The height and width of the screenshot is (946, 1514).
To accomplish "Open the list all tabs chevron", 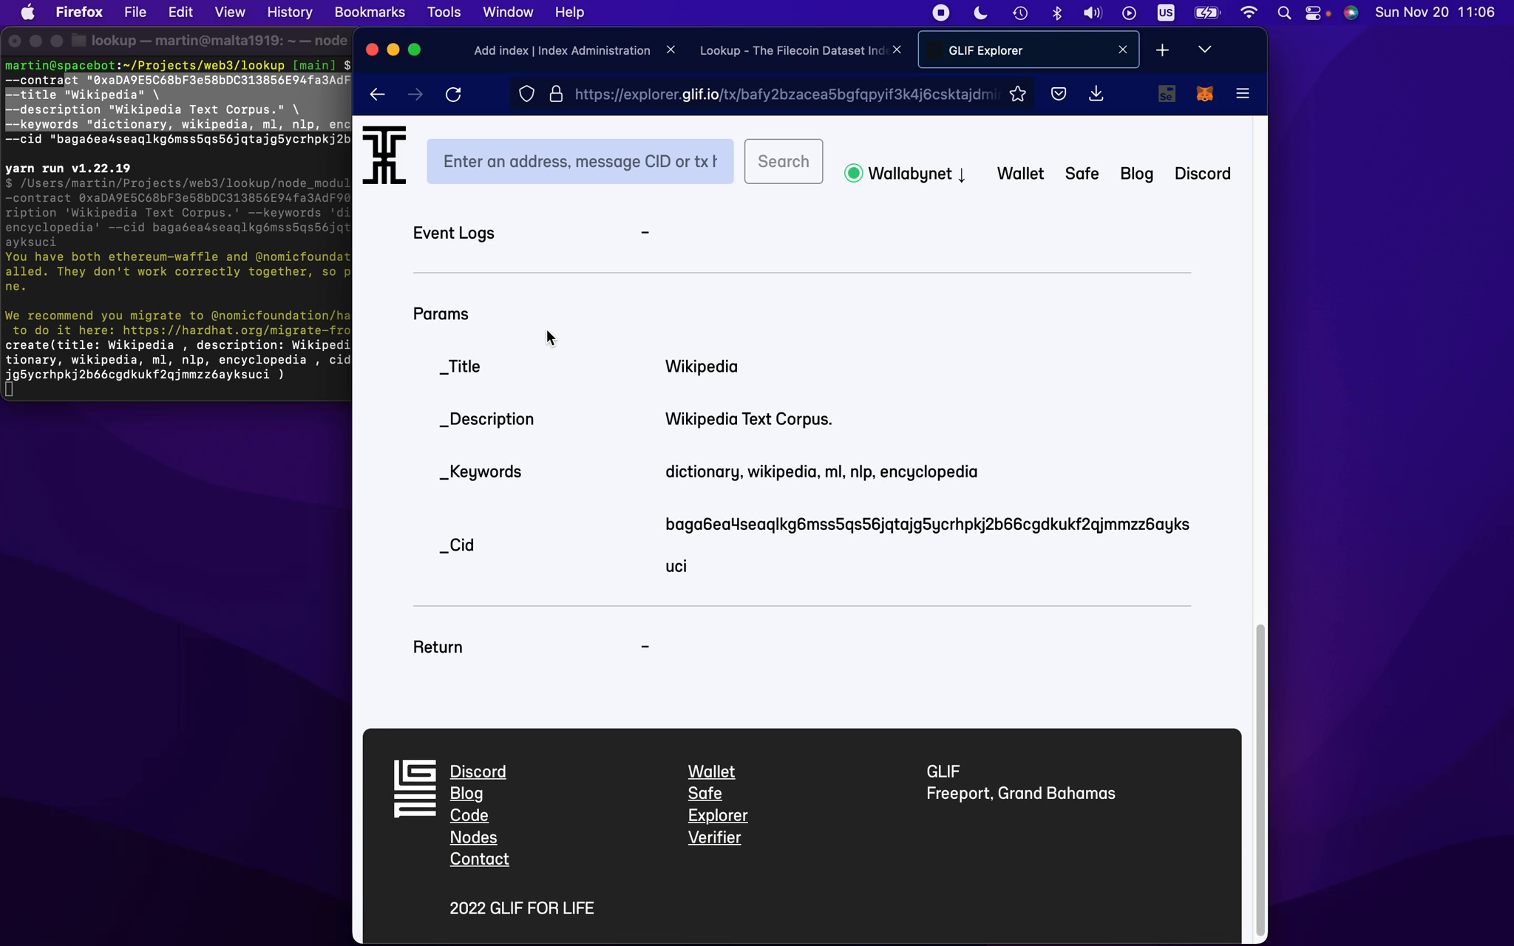I will click(1205, 50).
